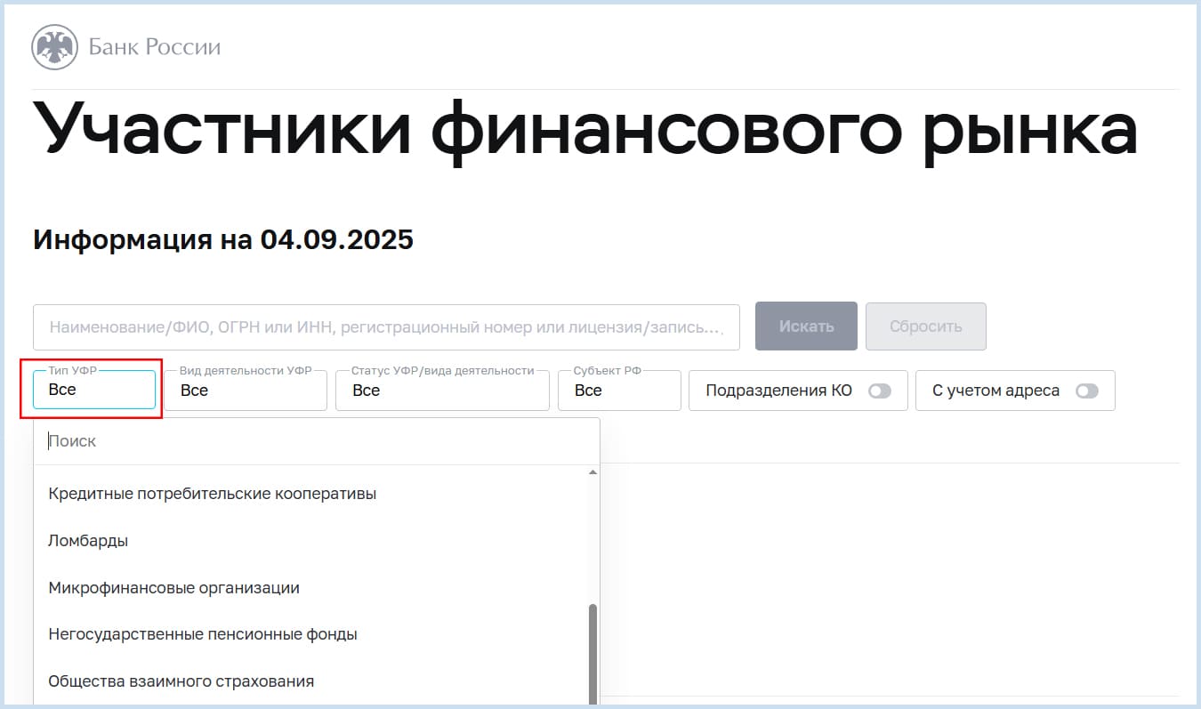Pick Негосударственные пенсионные фонды from the list
Image resolution: width=1201 pixels, height=709 pixels.
pos(203,634)
